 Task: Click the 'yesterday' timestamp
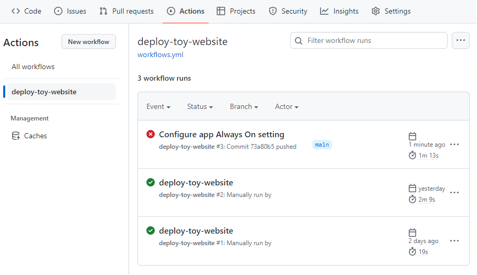pyautogui.click(x=431, y=189)
